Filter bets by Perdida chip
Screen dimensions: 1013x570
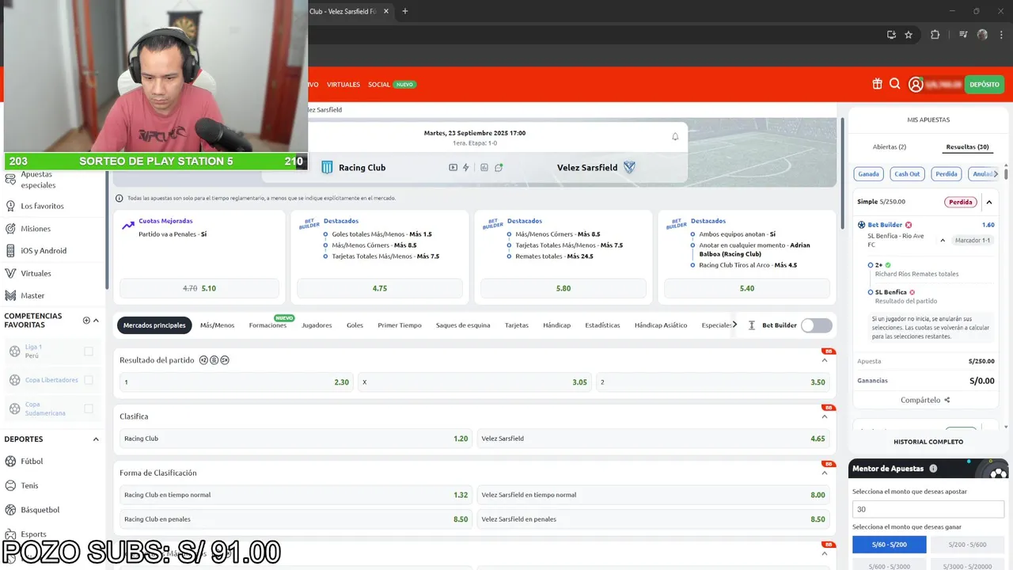(947, 174)
